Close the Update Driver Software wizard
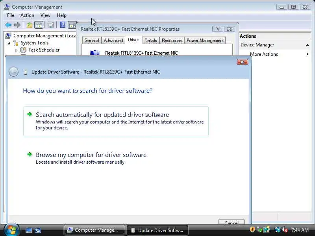 242,62
